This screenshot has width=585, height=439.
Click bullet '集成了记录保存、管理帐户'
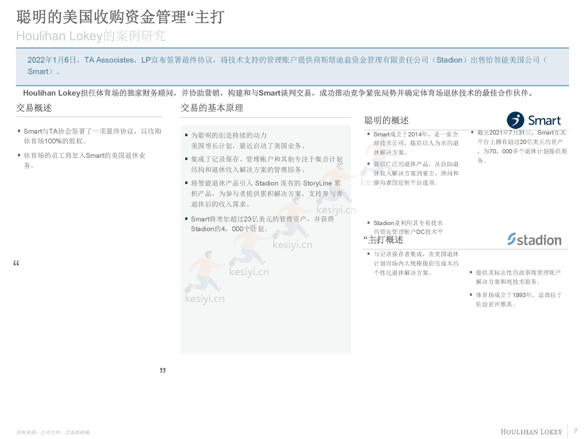pyautogui.click(x=264, y=164)
